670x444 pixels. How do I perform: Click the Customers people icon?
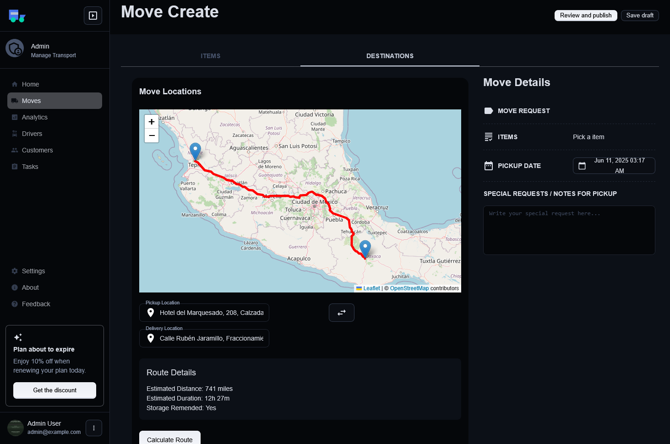click(x=15, y=150)
